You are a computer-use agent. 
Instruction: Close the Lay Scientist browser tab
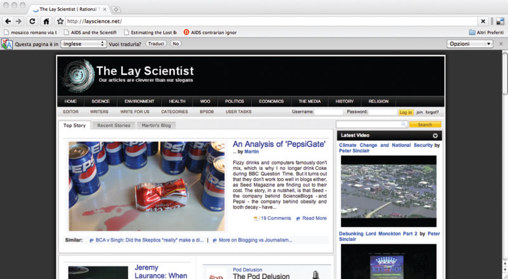(x=105, y=10)
